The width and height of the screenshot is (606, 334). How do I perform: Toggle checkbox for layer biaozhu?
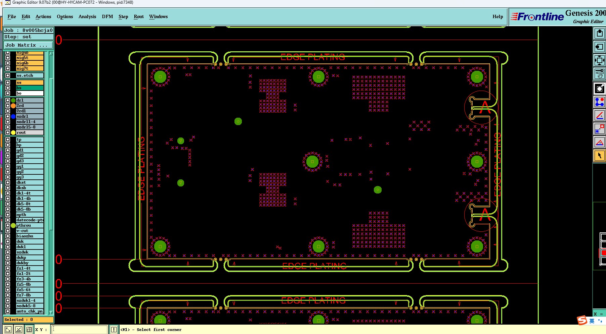pyautogui.click(x=8, y=236)
